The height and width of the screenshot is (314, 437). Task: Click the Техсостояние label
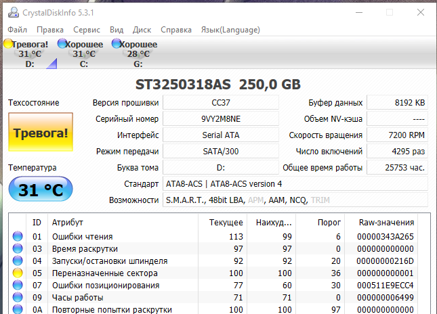(x=34, y=103)
